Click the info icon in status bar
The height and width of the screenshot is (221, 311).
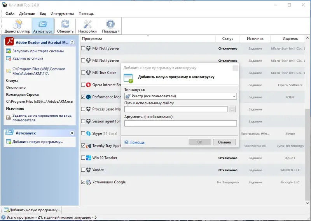[3, 218]
